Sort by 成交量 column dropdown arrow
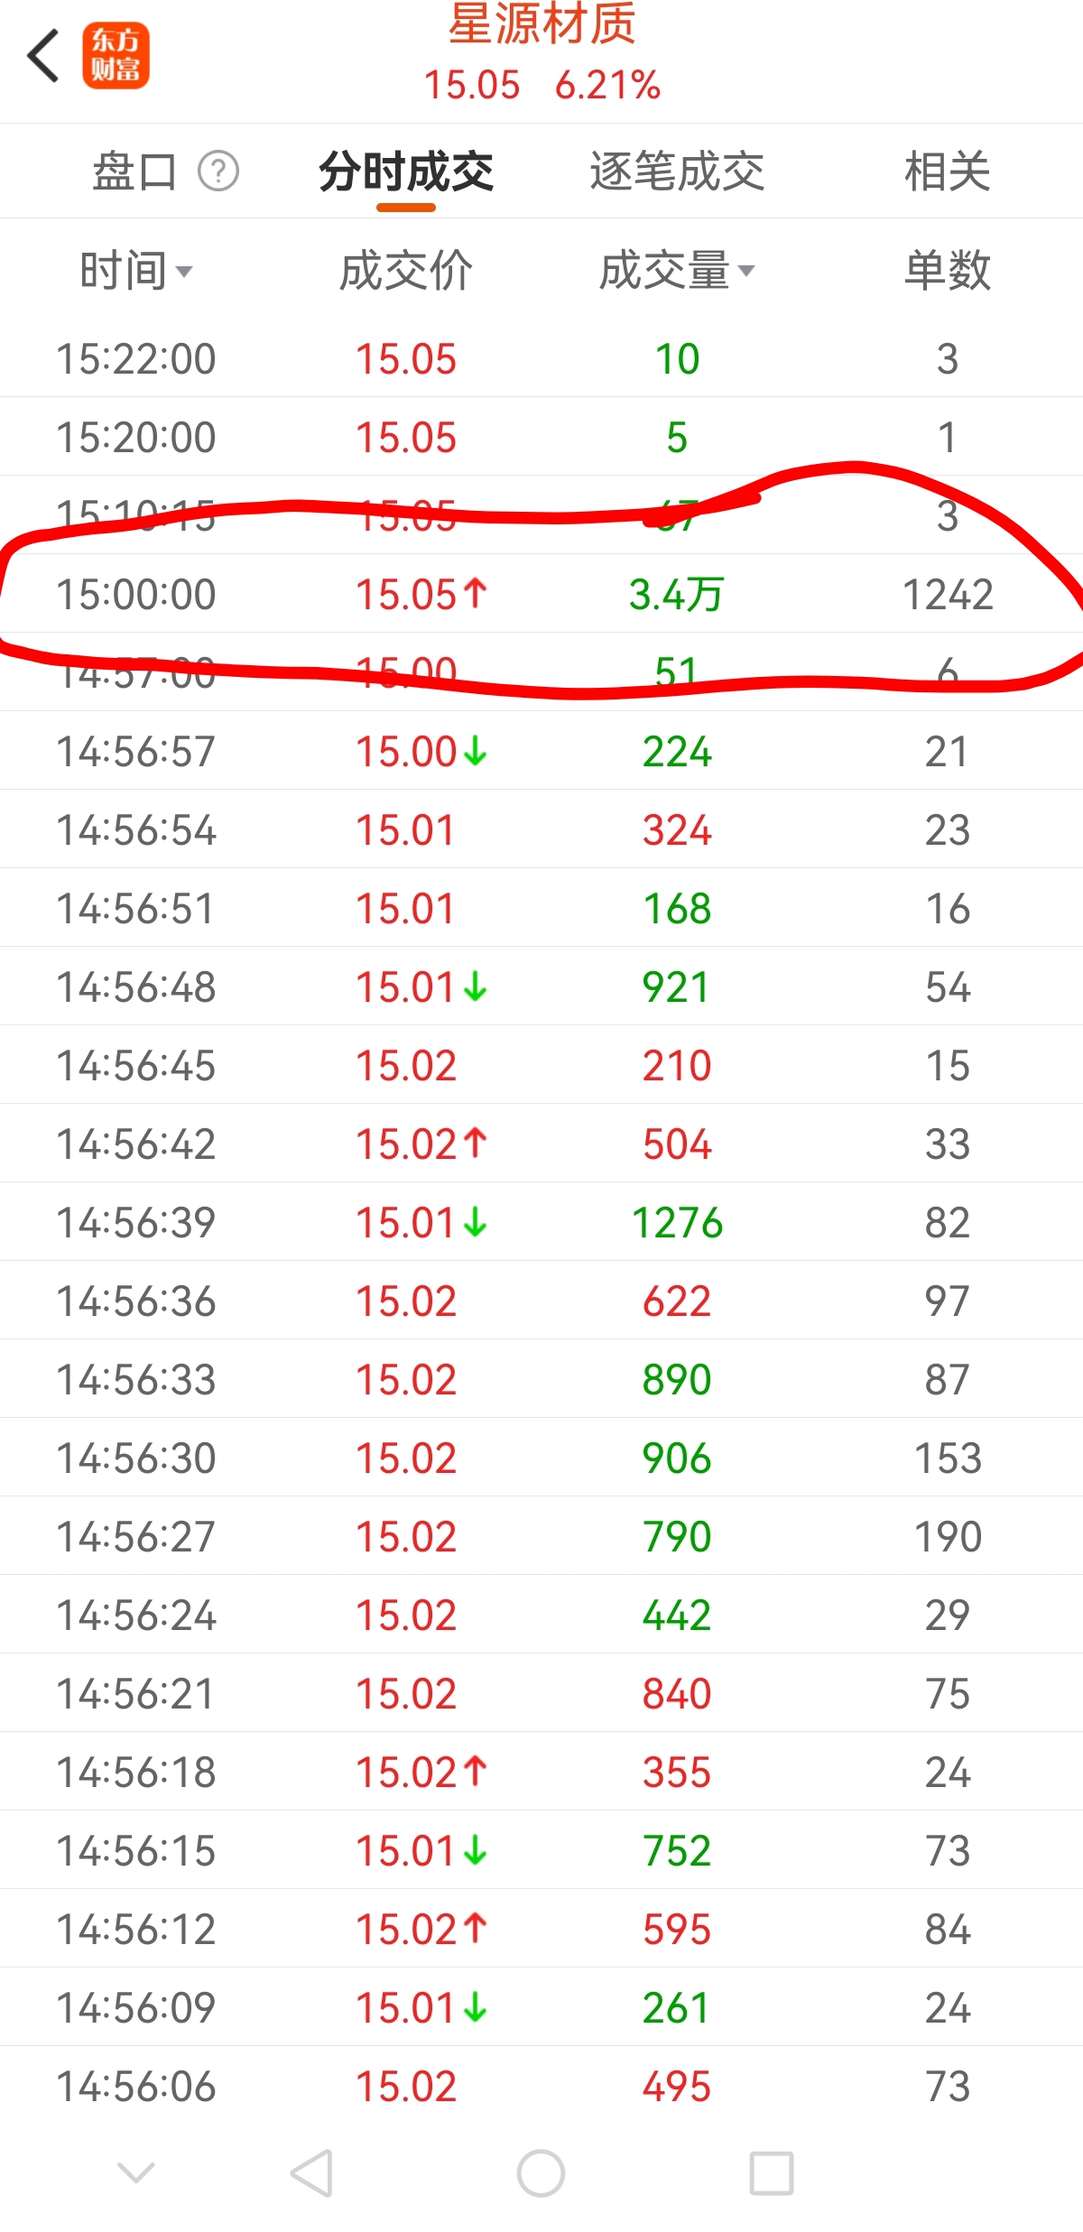1083x2232 pixels. click(x=746, y=271)
